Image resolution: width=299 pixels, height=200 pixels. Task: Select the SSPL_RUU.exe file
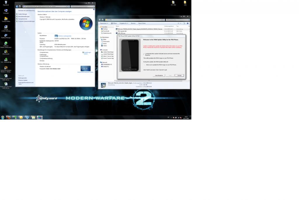pyautogui.click(x=121, y=33)
